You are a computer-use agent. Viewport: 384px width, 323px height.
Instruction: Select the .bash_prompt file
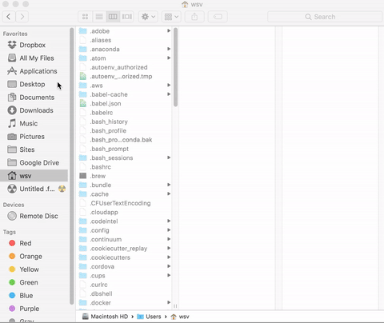point(124,149)
